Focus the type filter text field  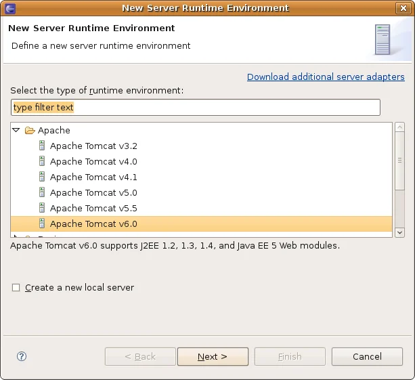(x=196, y=107)
